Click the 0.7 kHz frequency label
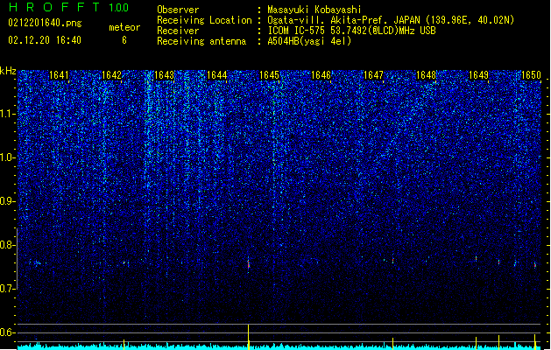 (x=7, y=289)
